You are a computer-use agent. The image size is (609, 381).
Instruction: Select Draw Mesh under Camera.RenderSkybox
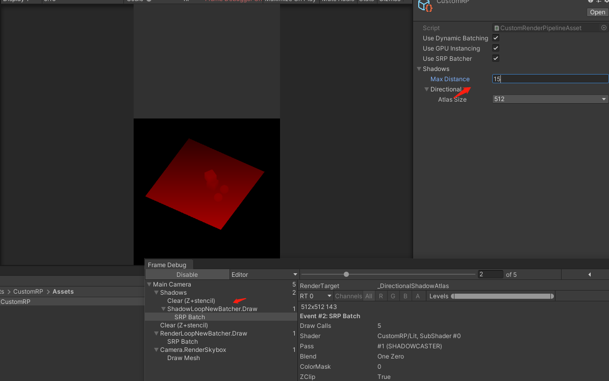tap(184, 358)
